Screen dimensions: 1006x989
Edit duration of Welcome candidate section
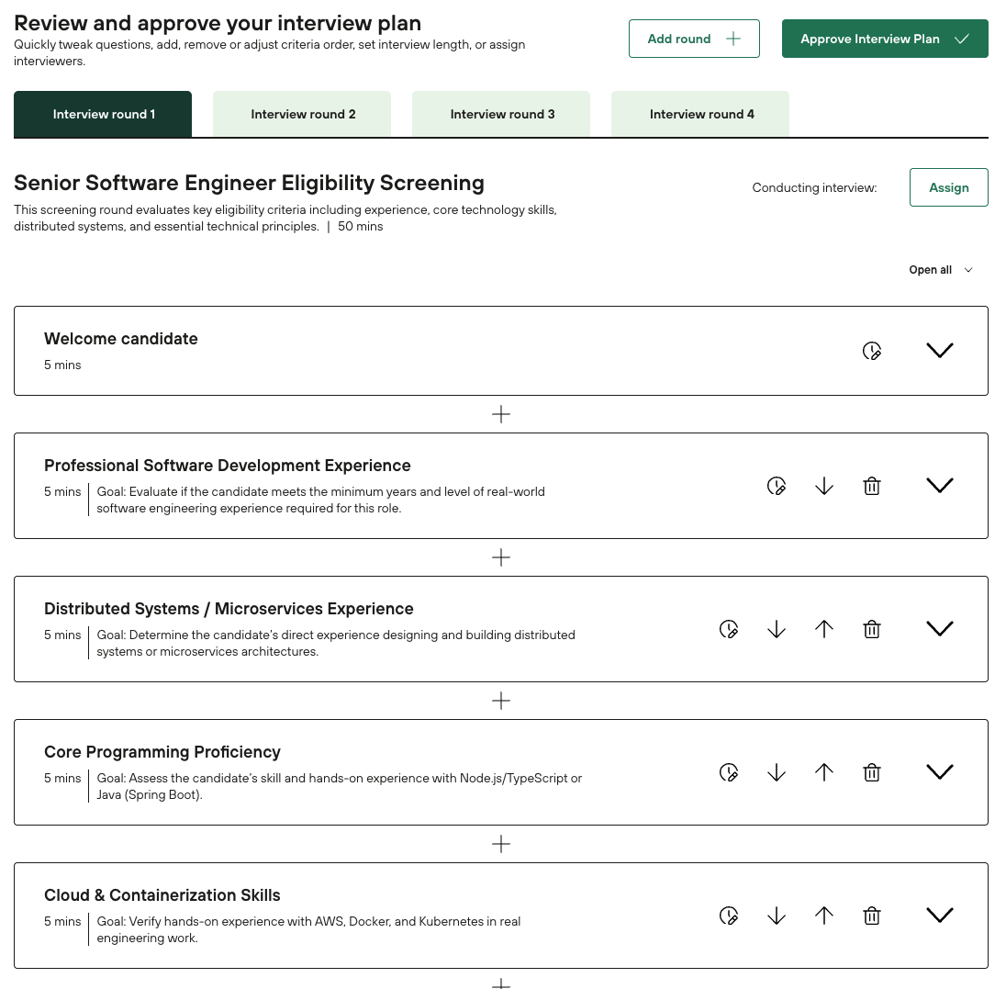coord(872,351)
